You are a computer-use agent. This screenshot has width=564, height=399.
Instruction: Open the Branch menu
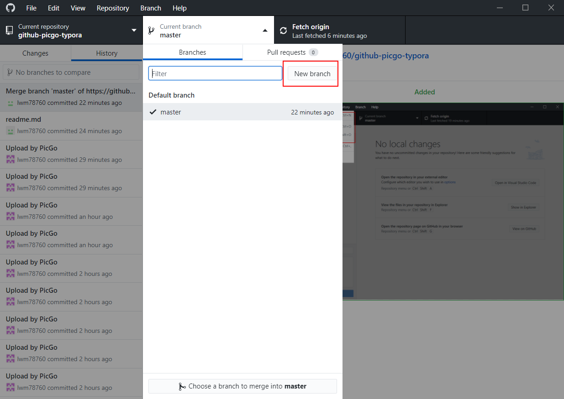pos(151,8)
